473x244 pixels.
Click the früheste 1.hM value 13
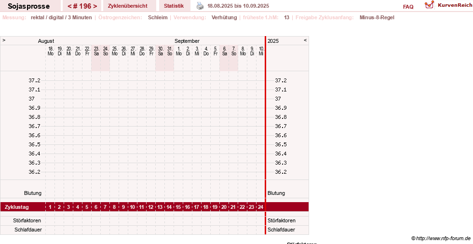click(x=286, y=17)
